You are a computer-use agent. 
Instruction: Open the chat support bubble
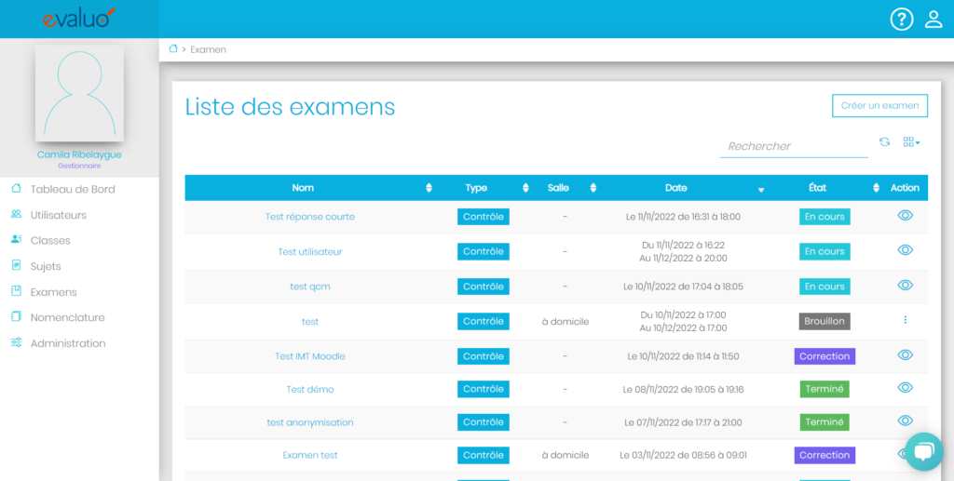point(923,452)
